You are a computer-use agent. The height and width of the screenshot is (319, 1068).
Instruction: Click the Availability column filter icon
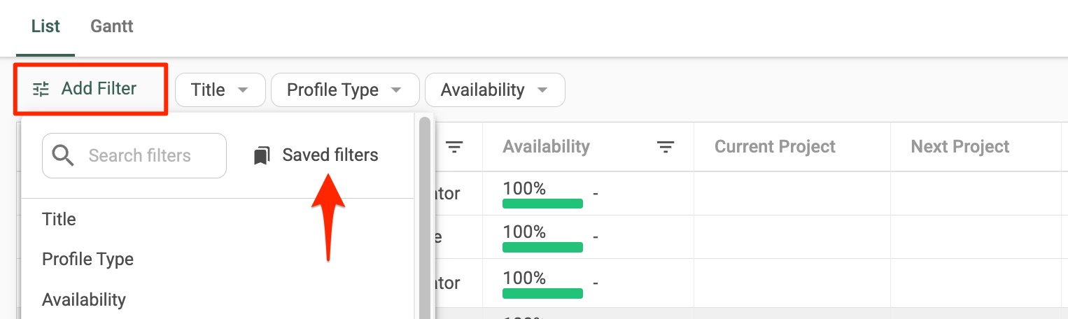[665, 147]
